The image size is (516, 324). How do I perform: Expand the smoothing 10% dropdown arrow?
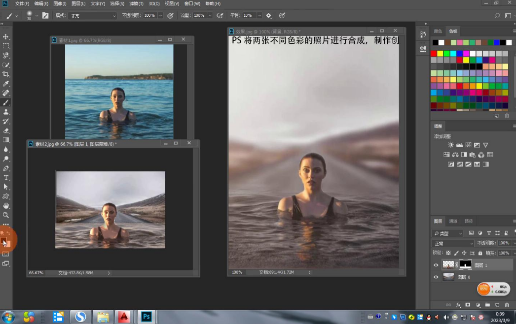click(x=259, y=15)
